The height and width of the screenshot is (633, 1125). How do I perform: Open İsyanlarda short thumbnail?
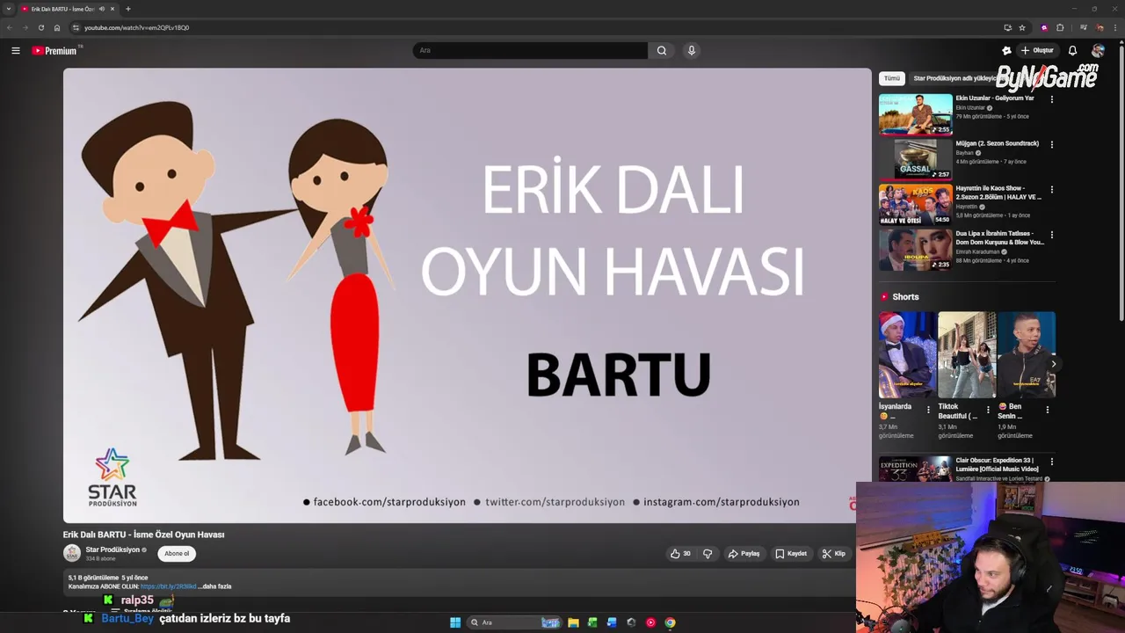907,355
